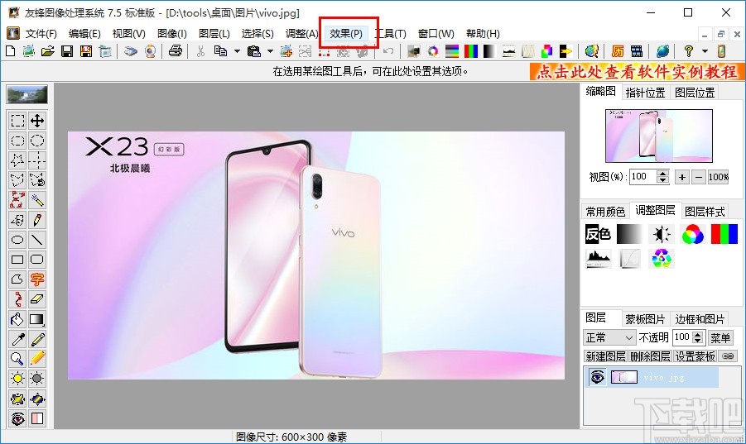This screenshot has height=444, width=746.
Task: Click the 100% view reset button
Action: coord(719,177)
